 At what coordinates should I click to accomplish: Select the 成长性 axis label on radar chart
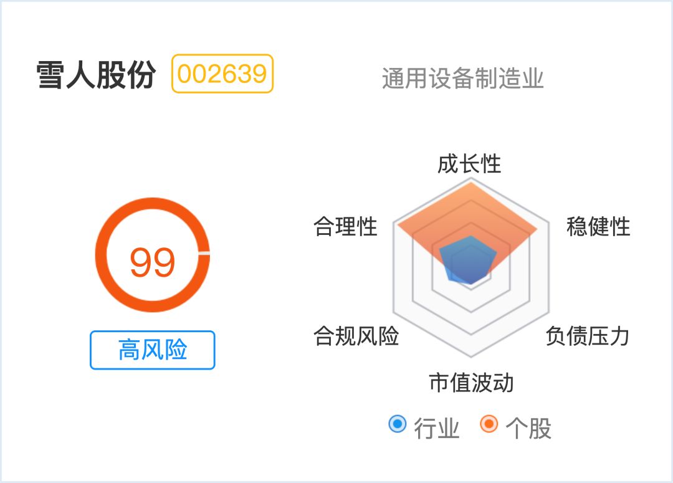click(469, 166)
